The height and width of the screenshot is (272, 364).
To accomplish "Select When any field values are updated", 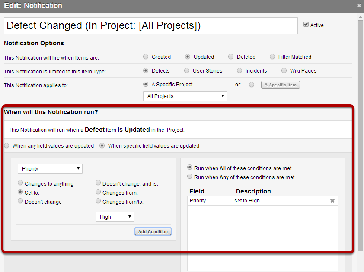I will click(7, 145).
